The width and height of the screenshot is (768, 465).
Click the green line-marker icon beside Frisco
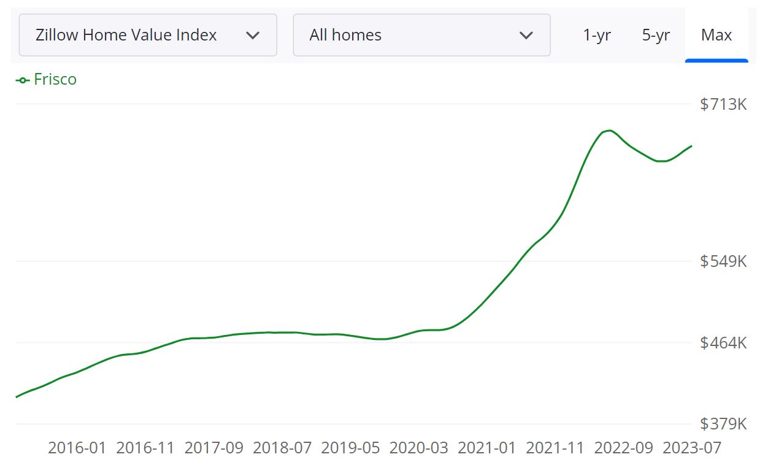(23, 79)
